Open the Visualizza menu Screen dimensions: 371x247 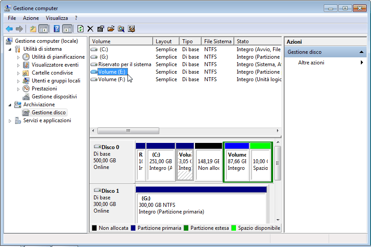click(57, 18)
